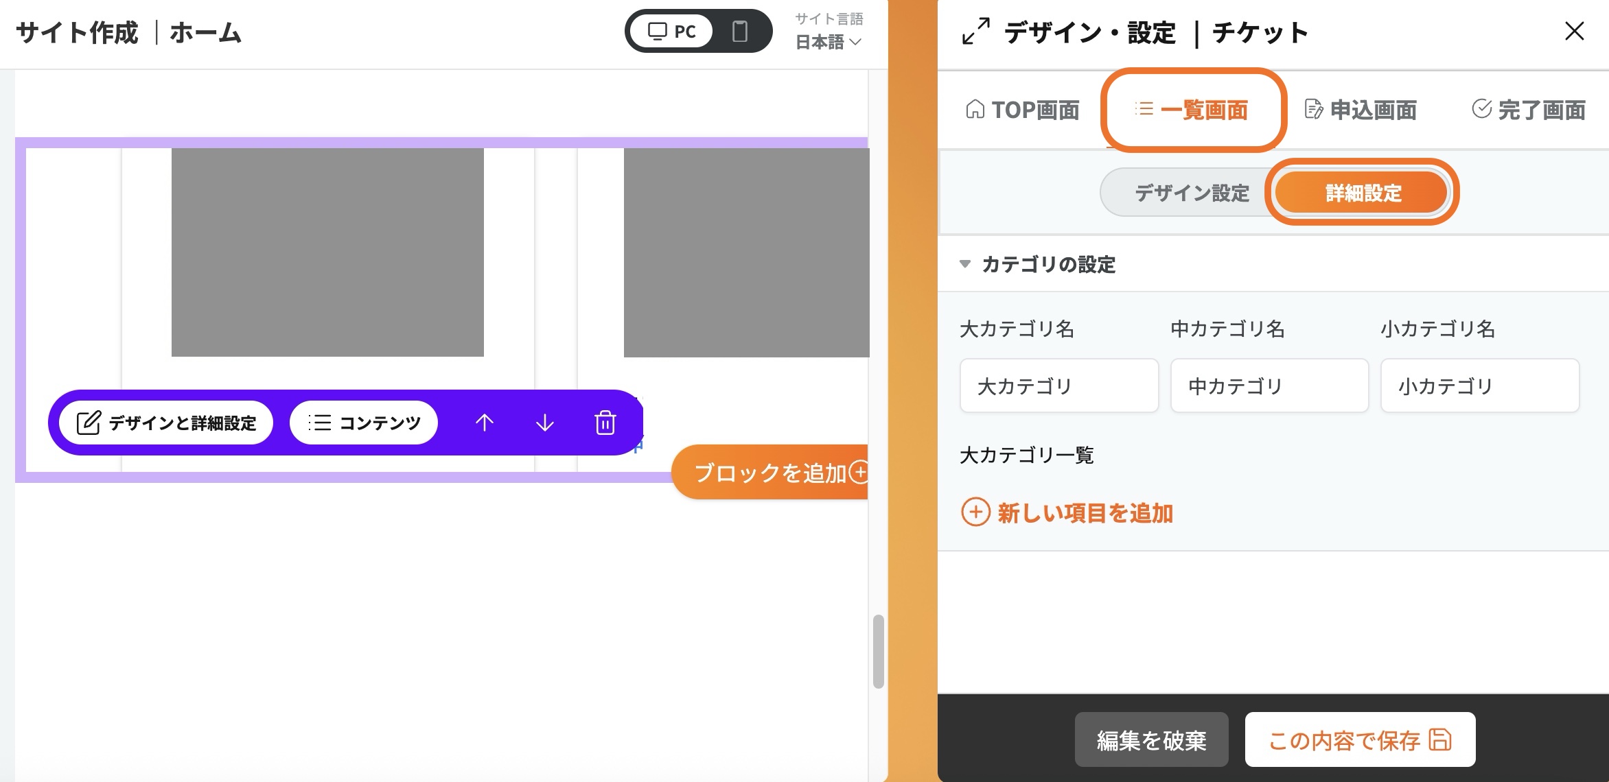The width and height of the screenshot is (1609, 782).
Task: Open 一覧画面 tab
Action: pyautogui.click(x=1192, y=110)
